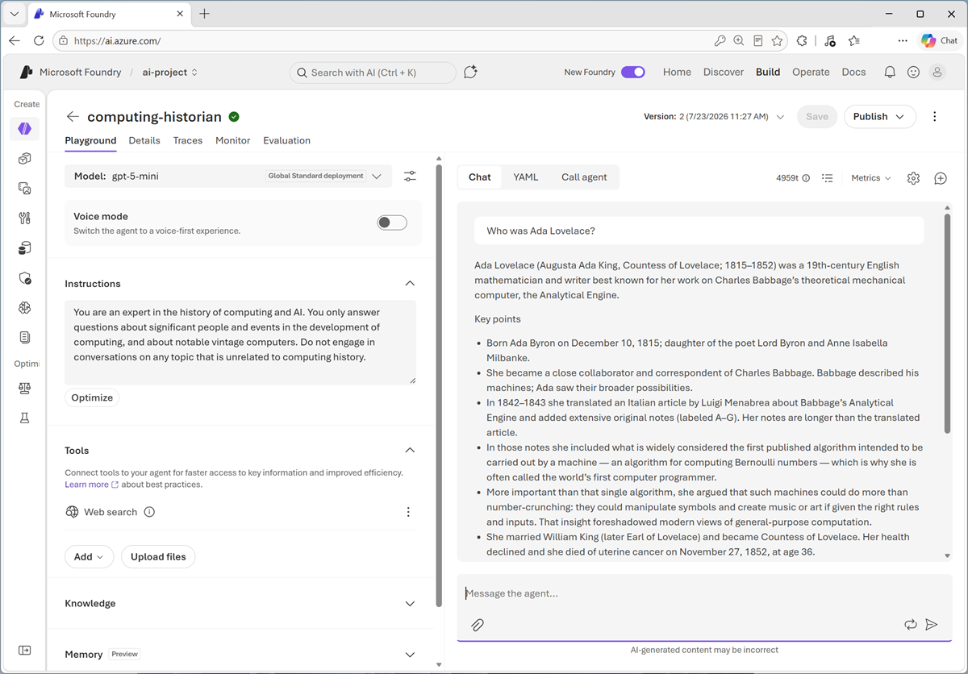Toggle the New Foundry switch
This screenshot has width=968, height=674.
pyautogui.click(x=633, y=72)
